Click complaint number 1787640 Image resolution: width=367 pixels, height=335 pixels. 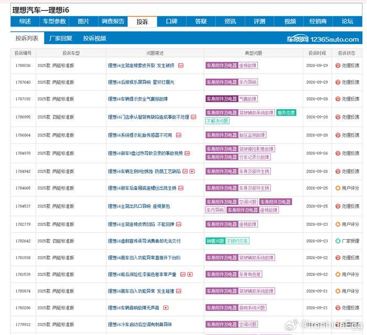tap(23, 82)
